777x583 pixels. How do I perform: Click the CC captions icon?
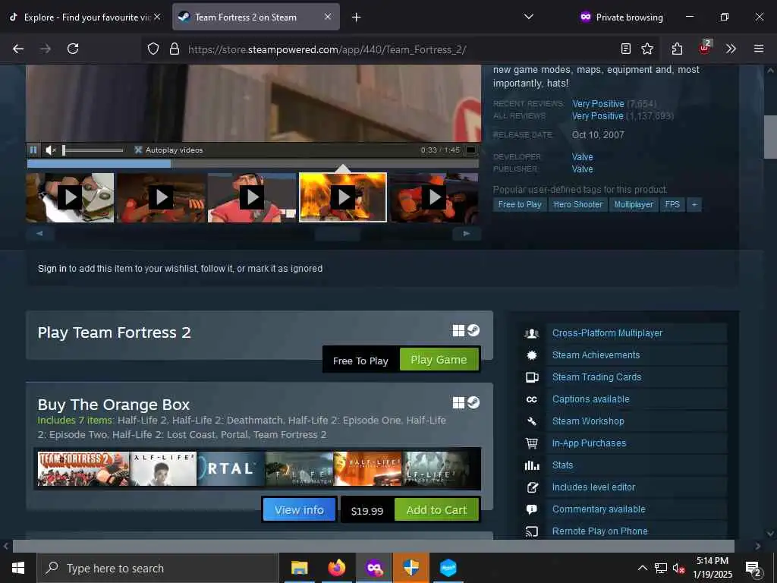(532, 399)
